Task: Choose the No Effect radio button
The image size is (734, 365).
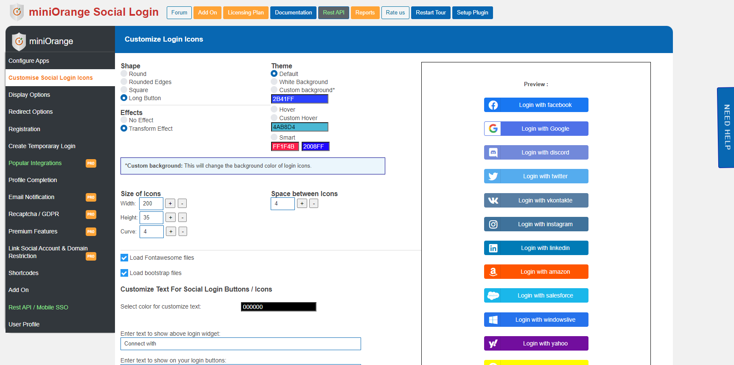Action: click(124, 120)
